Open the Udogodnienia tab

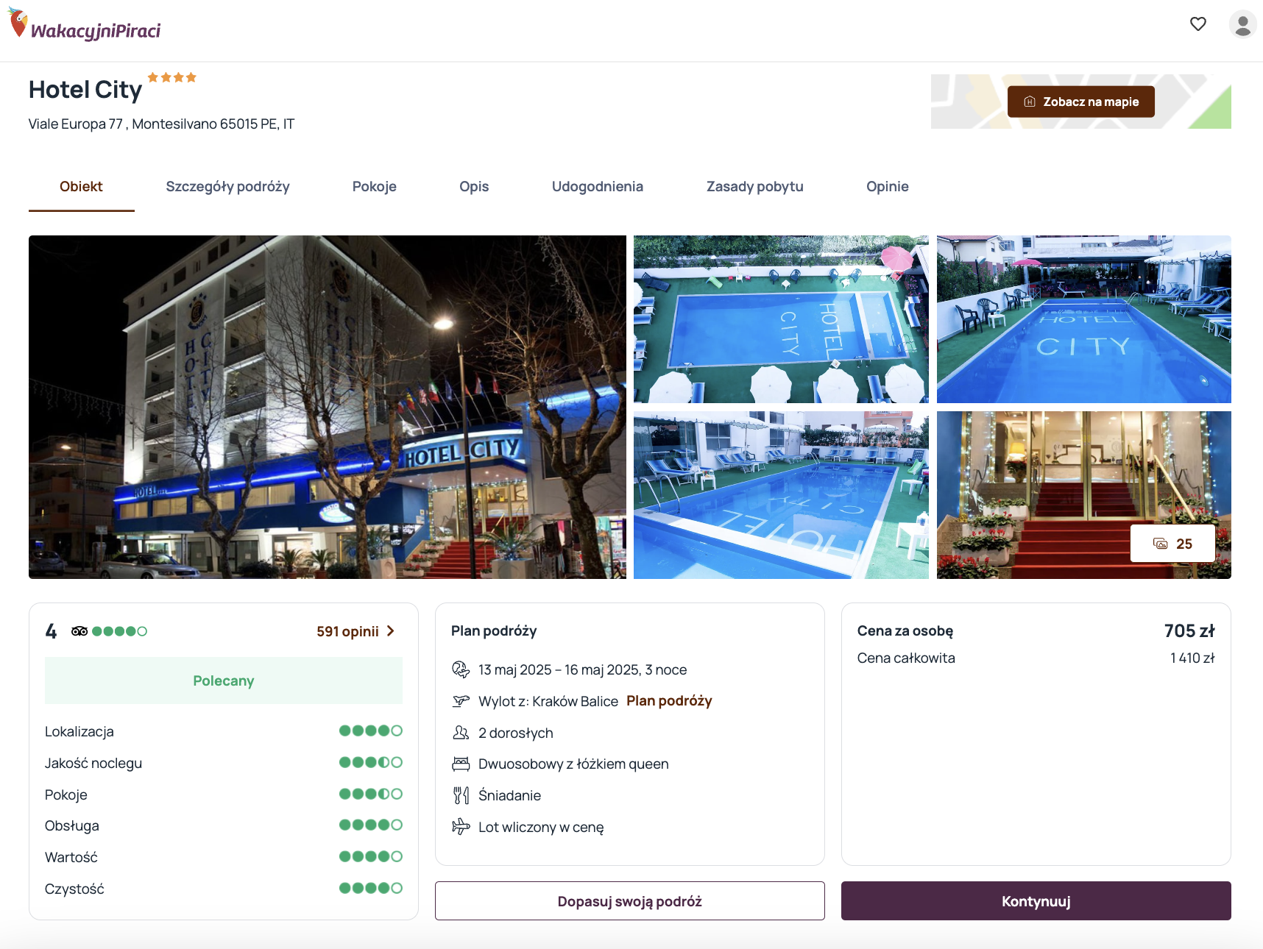click(x=598, y=187)
